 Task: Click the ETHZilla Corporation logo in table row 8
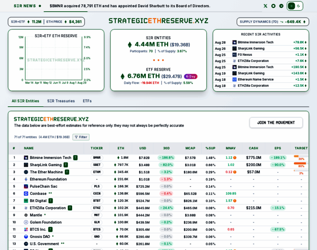click(x=26, y=208)
